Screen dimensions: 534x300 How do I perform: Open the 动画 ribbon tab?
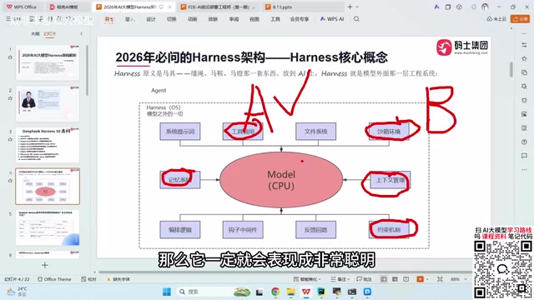(x=192, y=19)
